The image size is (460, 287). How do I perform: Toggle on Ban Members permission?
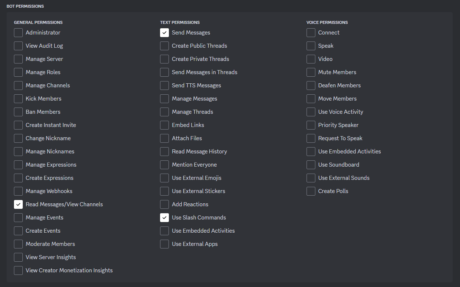click(18, 112)
